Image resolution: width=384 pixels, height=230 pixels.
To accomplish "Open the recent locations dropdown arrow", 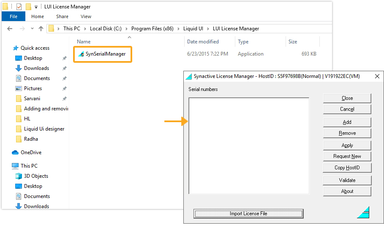I will pyautogui.click(x=32, y=29).
